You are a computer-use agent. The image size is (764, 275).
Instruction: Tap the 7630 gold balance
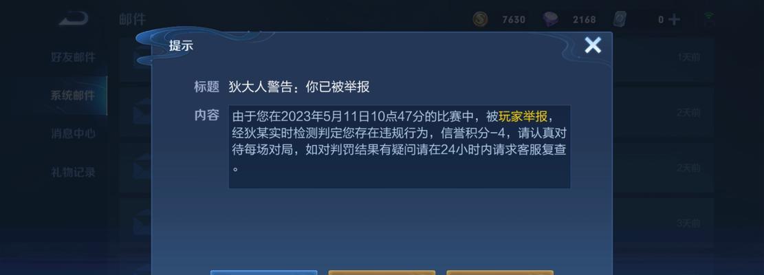[514, 20]
